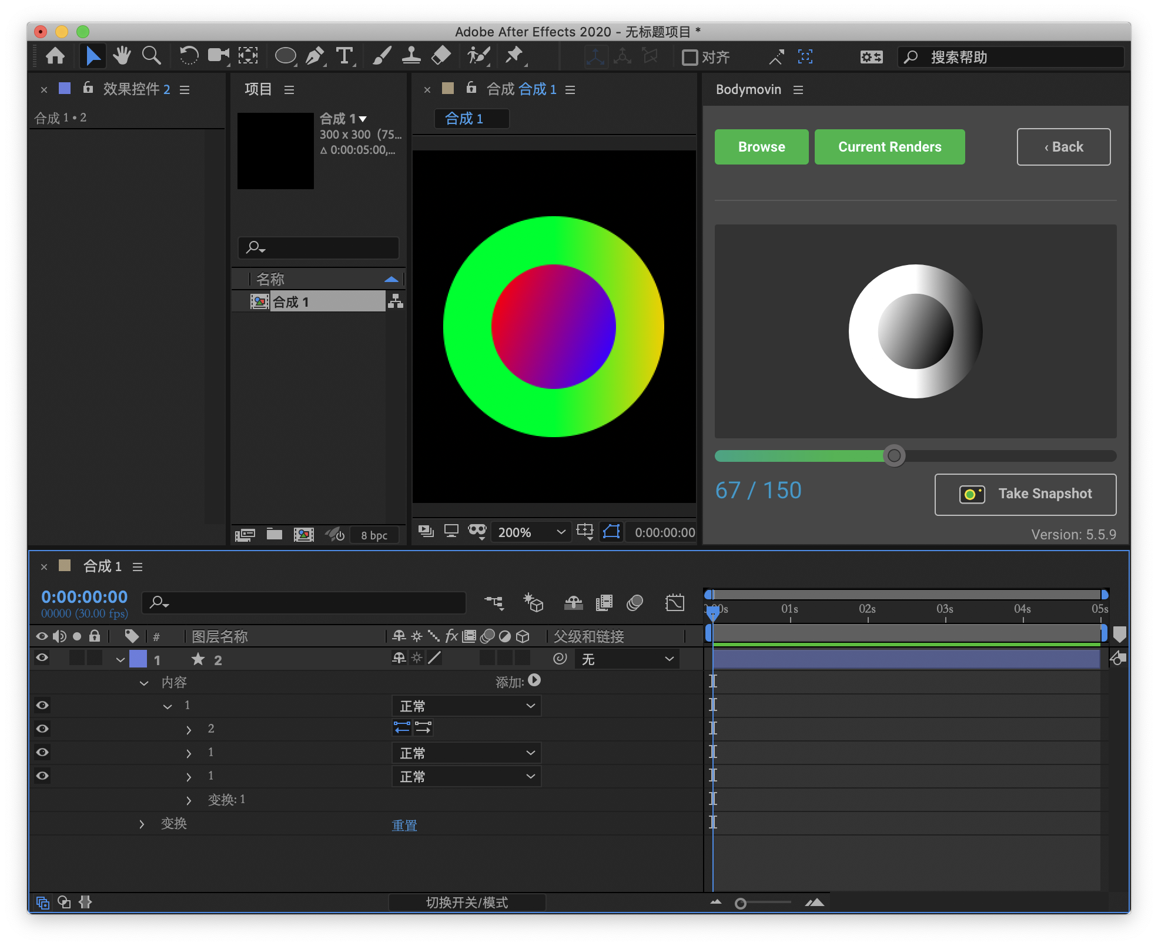Image resolution: width=1158 pixels, height=946 pixels.
Task: Click 重置 to reset transform
Action: 404,825
